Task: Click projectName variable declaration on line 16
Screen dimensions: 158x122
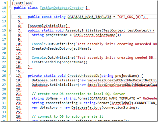Action: (57, 35)
